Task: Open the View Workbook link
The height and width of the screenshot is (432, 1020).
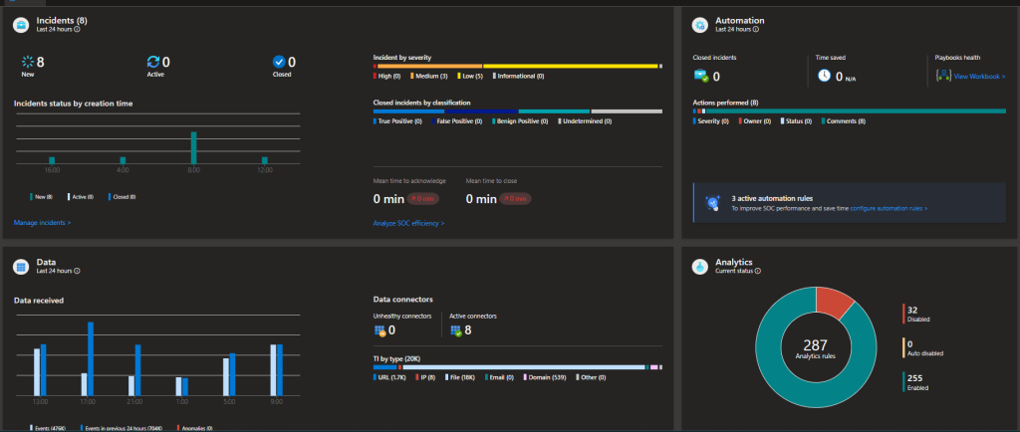Action: (979, 76)
